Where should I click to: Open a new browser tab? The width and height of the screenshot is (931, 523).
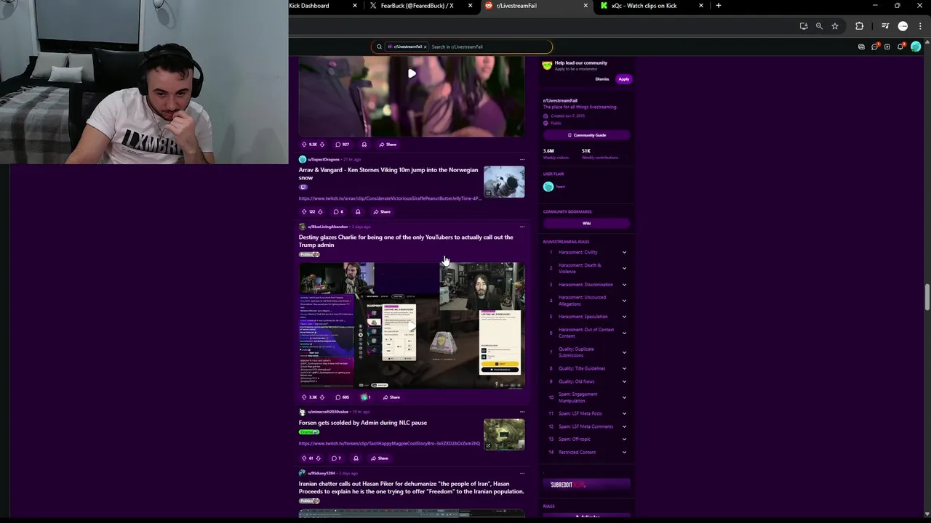click(719, 6)
